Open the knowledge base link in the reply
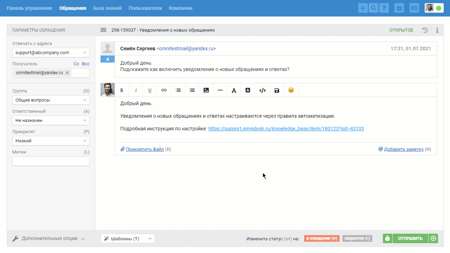The height and width of the screenshot is (253, 450). pyautogui.click(x=286, y=129)
